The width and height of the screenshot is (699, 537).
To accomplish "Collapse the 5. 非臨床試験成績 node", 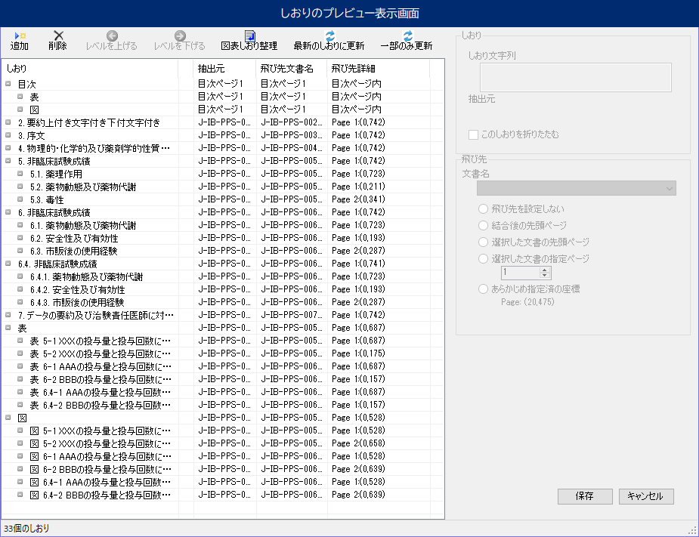I will (8, 160).
